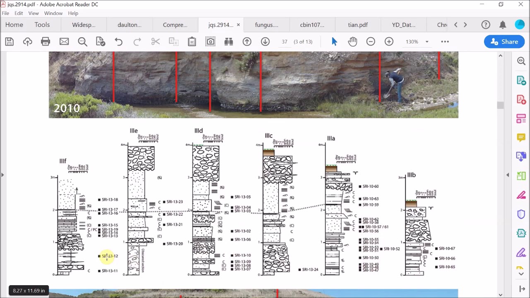530x298 pixels.
Task: Switch to the cbin107... document tab
Action: pos(312,25)
